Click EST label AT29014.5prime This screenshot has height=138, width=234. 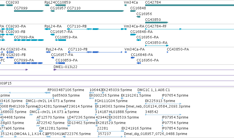coord(78,106)
